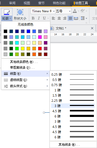Switch to the 审阅 tab
The height and width of the screenshot is (148, 97).
[x=12, y=3]
